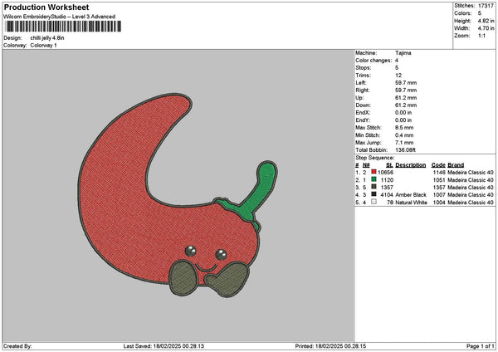The width and height of the screenshot is (498, 352).
Task: Click the EndX value '0.00 in'
Action: [403, 113]
